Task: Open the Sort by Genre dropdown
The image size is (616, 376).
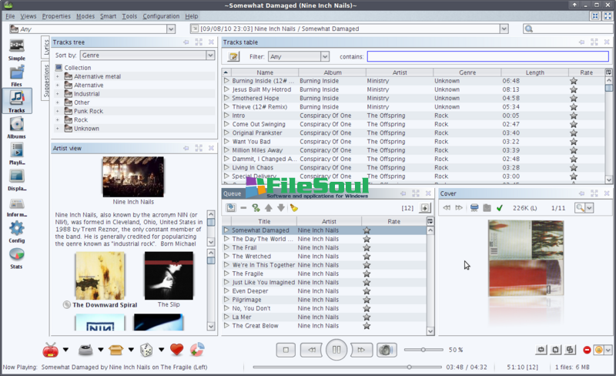Action: pos(146,55)
